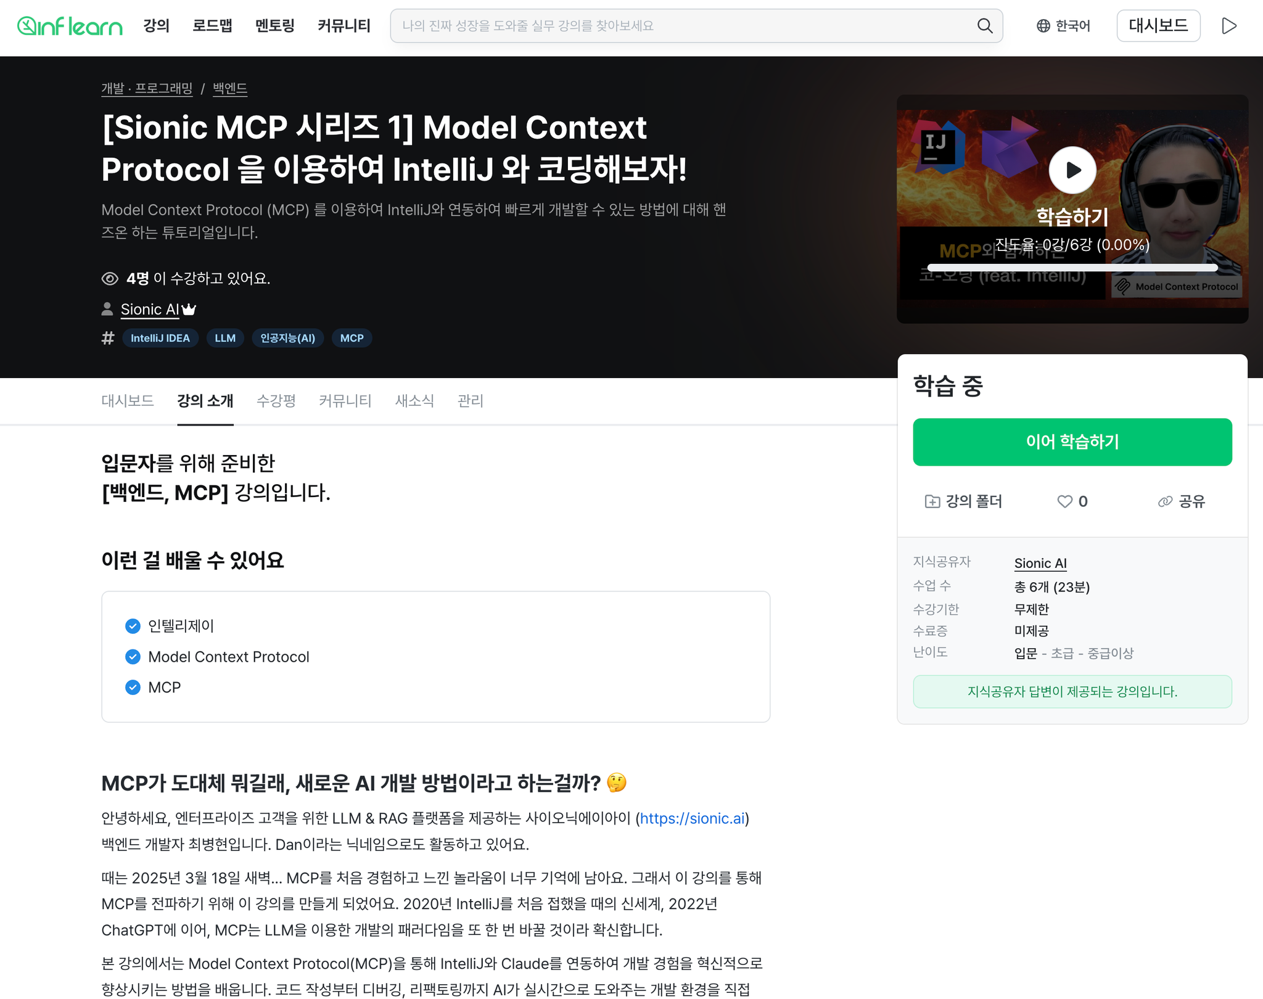This screenshot has width=1263, height=999.
Task: Open the 로드맵 menu
Action: pos(212,26)
